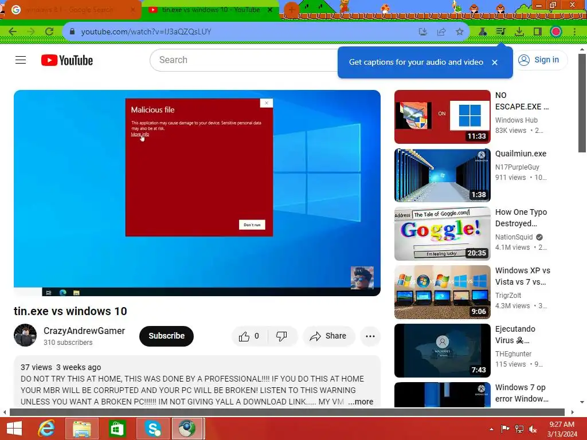
Task: Open the network tray icon
Action: coord(519,429)
